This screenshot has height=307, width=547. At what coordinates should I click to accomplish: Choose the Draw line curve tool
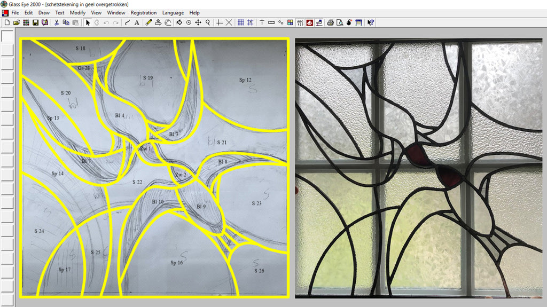(x=127, y=22)
